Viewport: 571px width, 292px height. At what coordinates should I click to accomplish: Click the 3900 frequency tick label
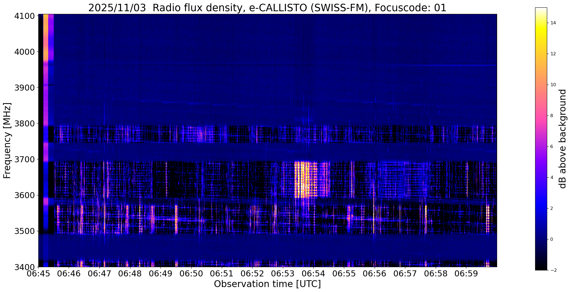[x=24, y=88]
